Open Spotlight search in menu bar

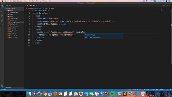click(163, 1)
